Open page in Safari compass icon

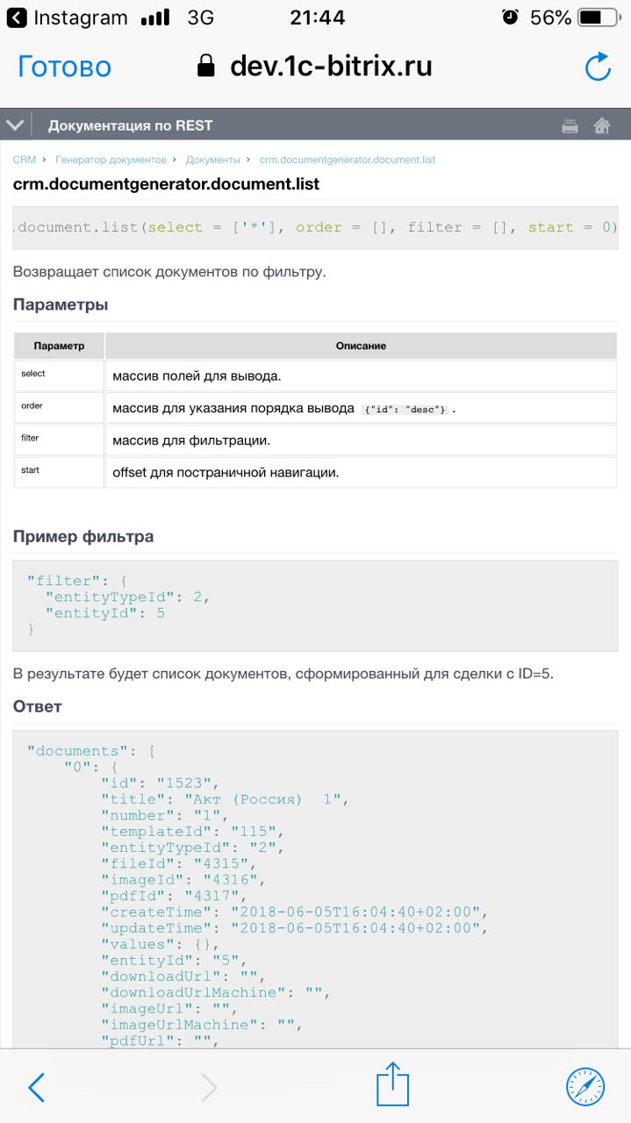pyautogui.click(x=584, y=1087)
